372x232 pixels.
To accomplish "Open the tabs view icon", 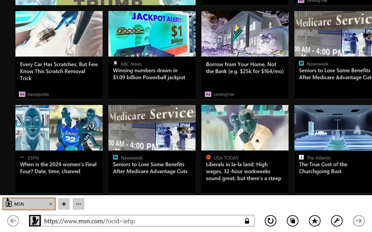I will coord(293,221).
